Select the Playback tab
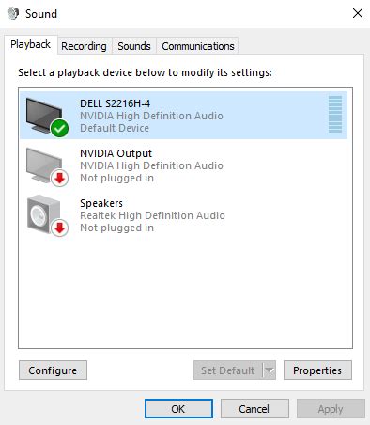 pos(31,44)
